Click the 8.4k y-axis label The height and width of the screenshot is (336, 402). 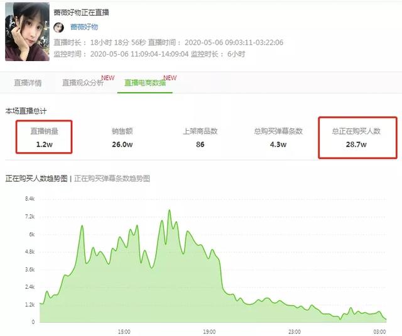30,199
